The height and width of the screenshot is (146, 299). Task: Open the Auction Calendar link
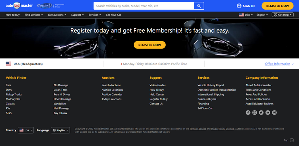pos(112,94)
